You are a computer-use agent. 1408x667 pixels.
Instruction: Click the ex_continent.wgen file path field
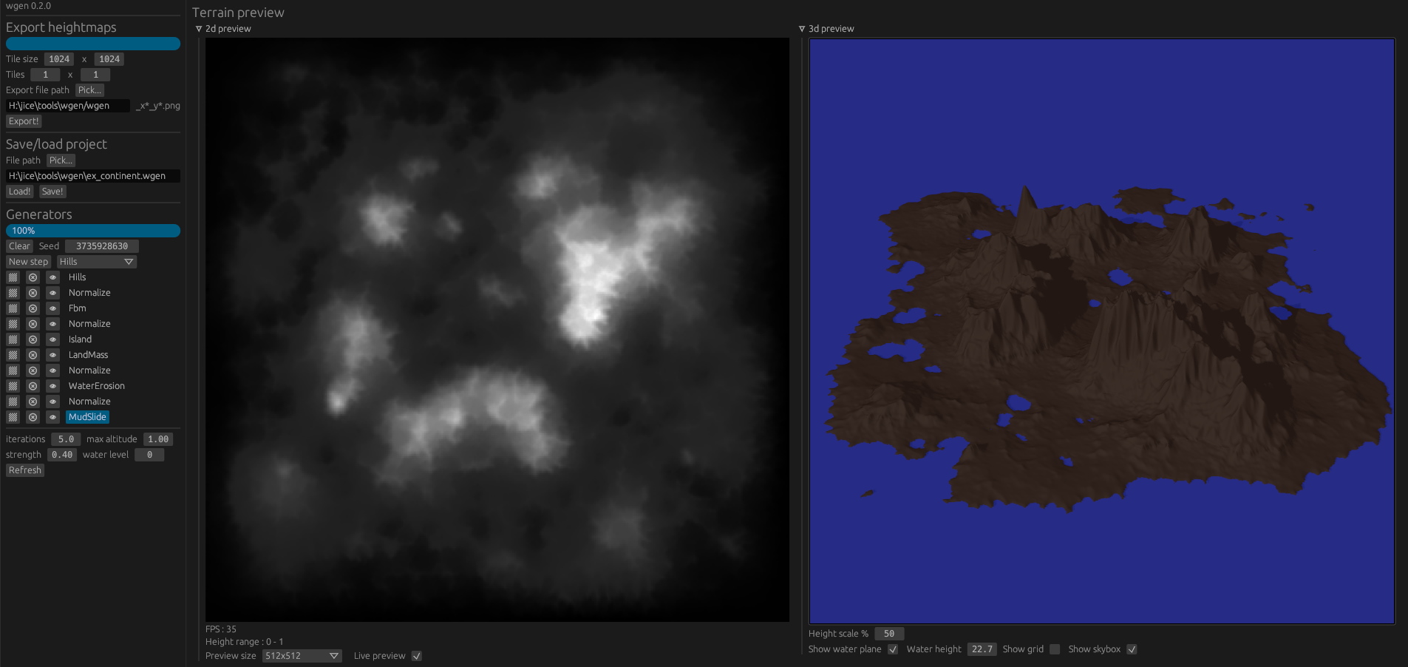(93, 176)
